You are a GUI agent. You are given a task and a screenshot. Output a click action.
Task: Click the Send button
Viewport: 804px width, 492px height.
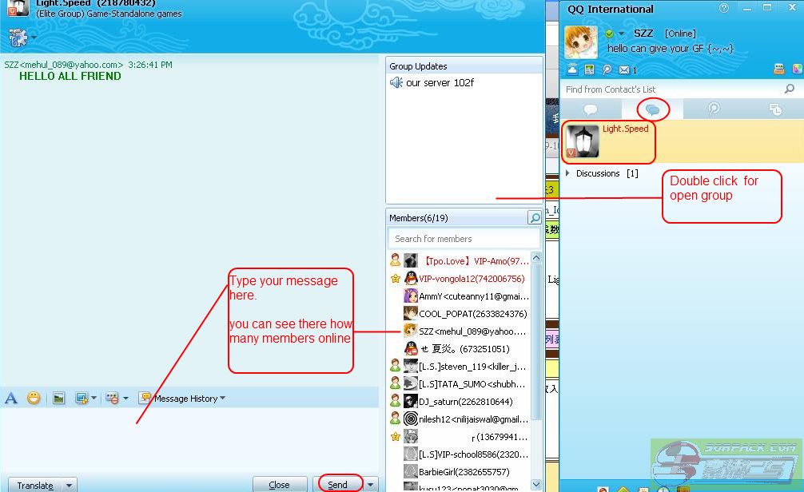tap(337, 484)
